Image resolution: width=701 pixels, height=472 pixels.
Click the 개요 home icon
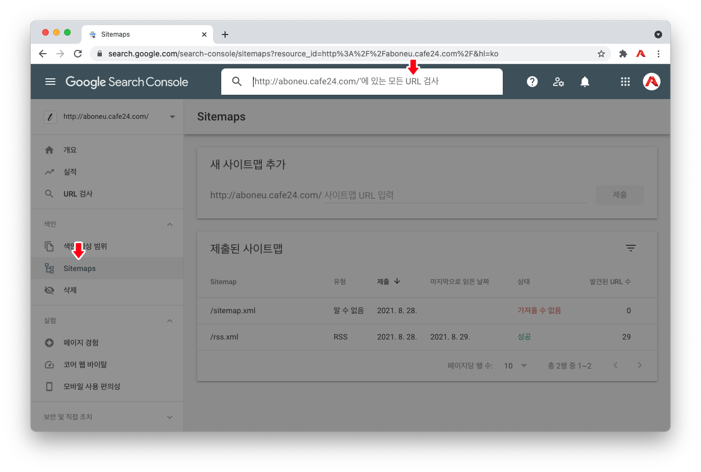point(49,150)
